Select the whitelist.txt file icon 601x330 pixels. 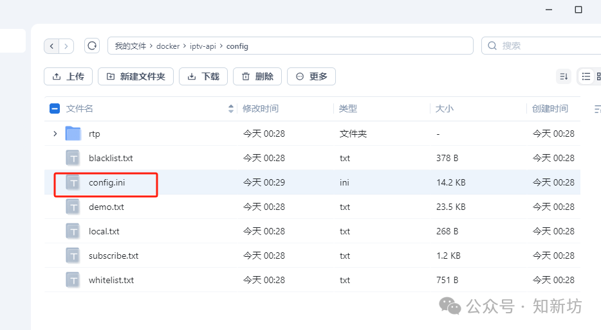[x=73, y=281]
